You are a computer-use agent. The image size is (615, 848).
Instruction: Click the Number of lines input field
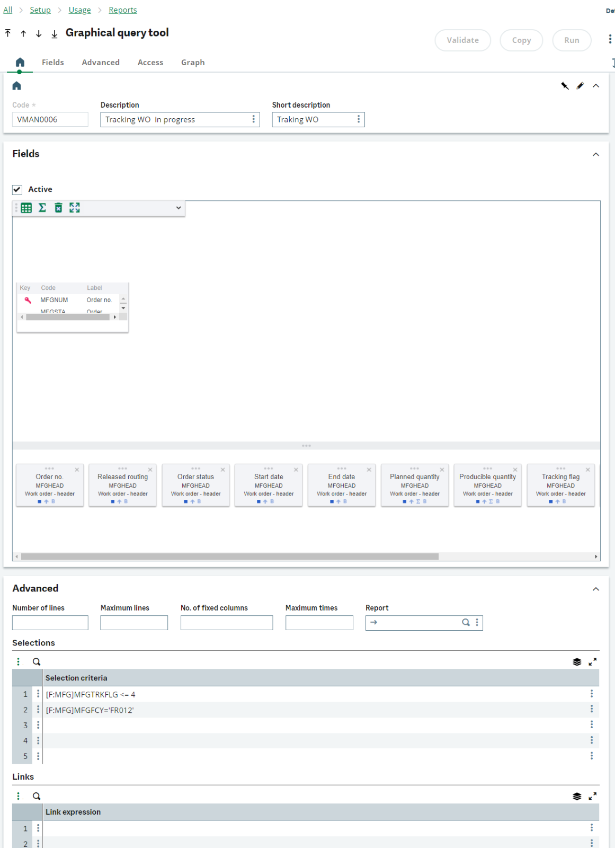click(50, 623)
